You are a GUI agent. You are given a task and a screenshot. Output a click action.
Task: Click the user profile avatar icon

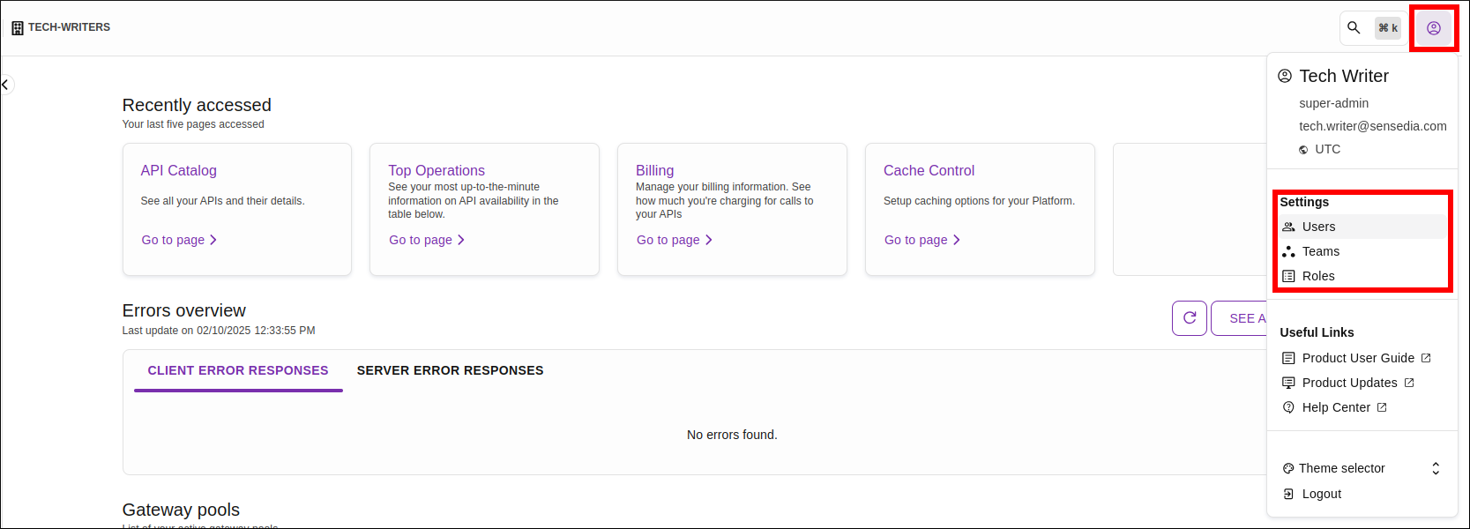1433,28
